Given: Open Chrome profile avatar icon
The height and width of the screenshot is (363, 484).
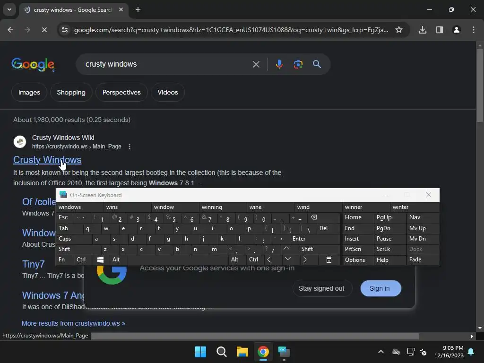Looking at the screenshot, I should point(457,30).
